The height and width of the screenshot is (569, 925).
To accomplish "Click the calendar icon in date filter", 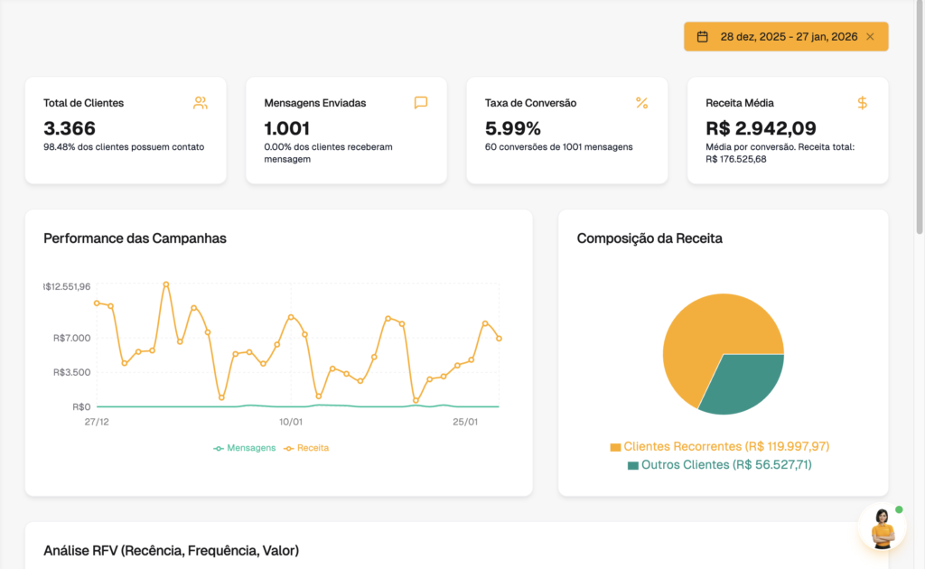I will point(702,36).
